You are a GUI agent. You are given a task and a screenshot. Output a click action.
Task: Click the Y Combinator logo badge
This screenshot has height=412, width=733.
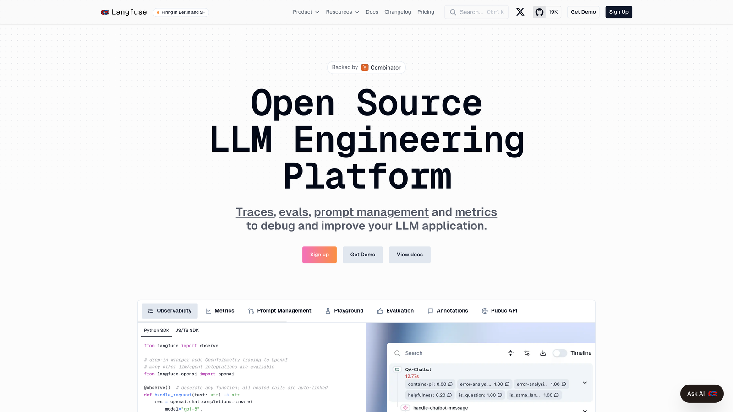pos(365,68)
